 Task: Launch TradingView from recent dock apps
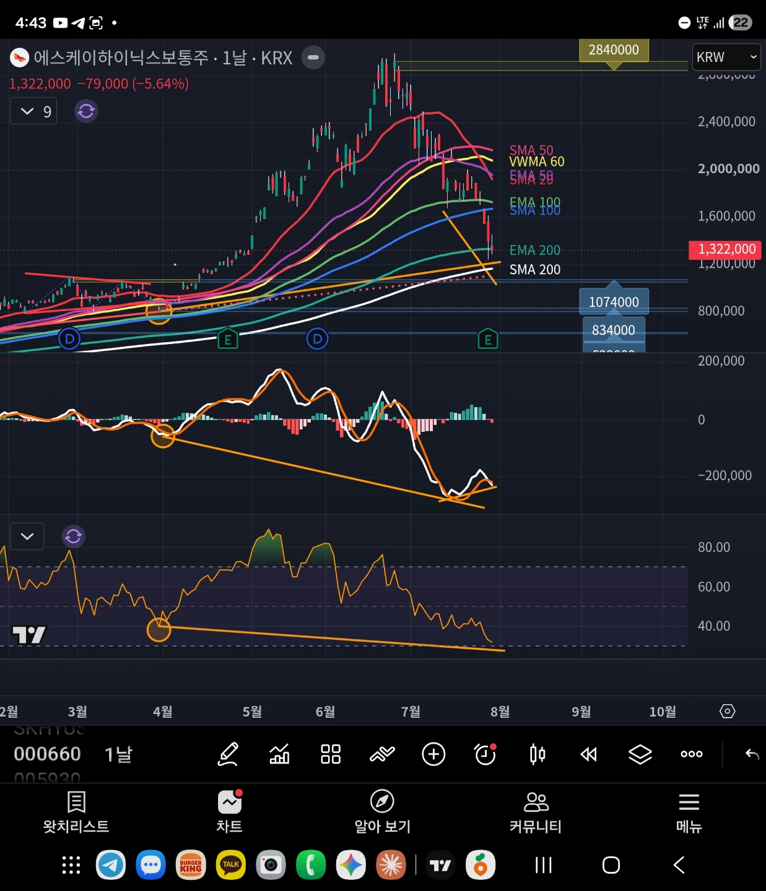pyautogui.click(x=440, y=865)
